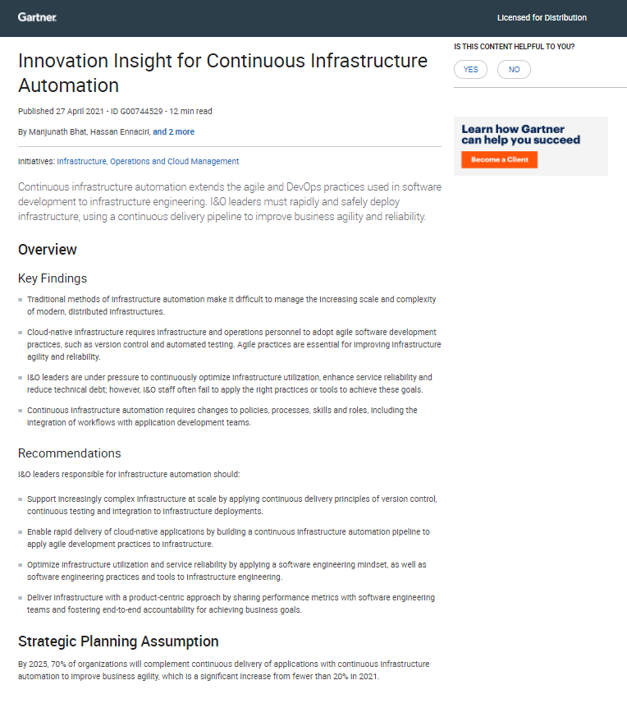Screen dimensions: 627x708
Task: Select NO for content helpfulness
Action: pos(514,70)
